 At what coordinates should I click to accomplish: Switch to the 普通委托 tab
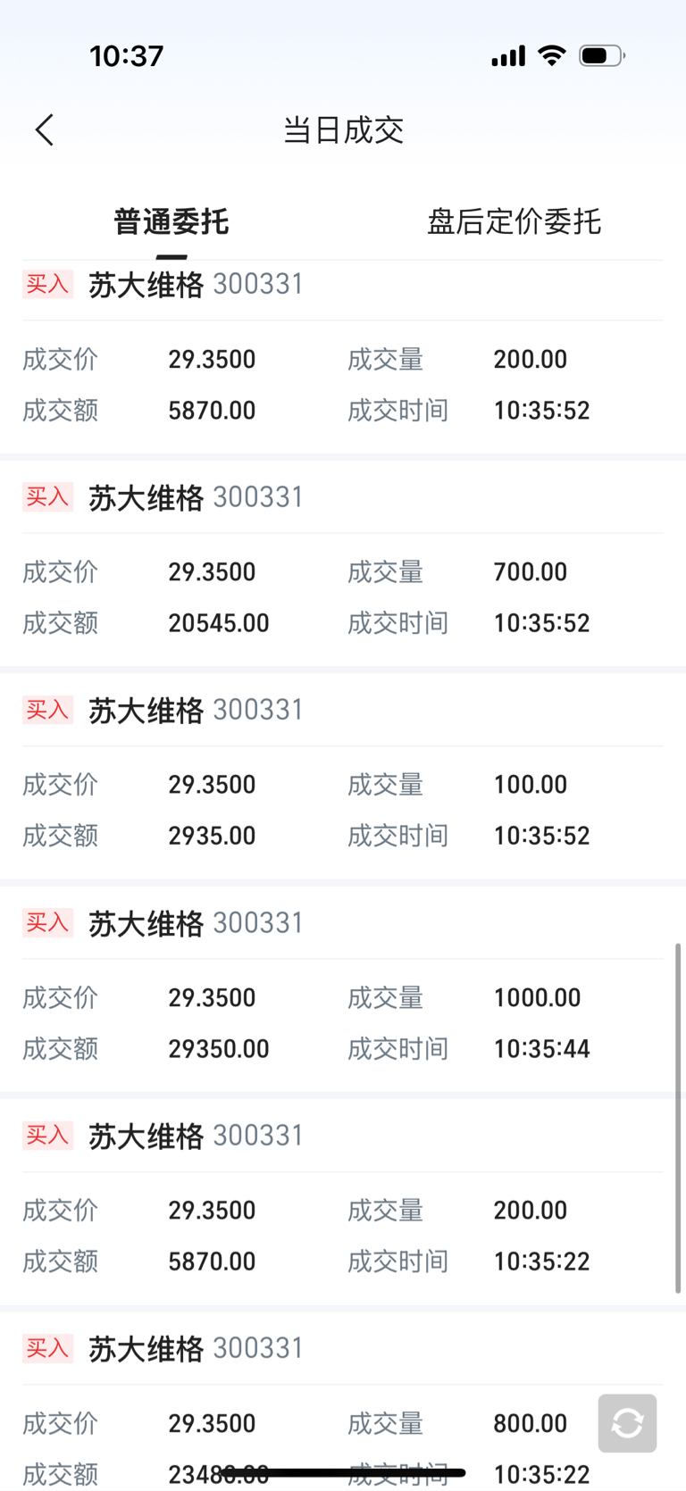171,221
